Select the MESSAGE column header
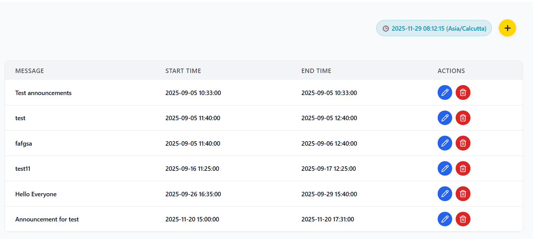The width and height of the screenshot is (533, 239). 29,71
